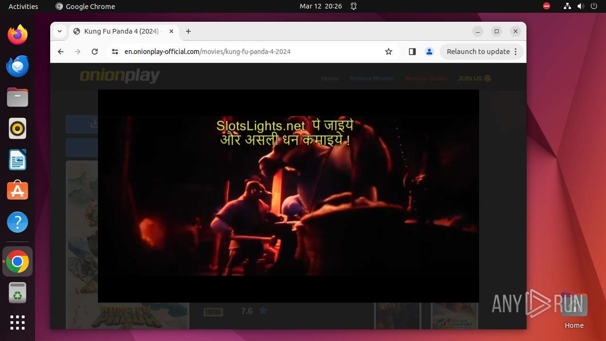This screenshot has width=606, height=341.
Task: Reload the onionplay page
Action: (x=95, y=52)
